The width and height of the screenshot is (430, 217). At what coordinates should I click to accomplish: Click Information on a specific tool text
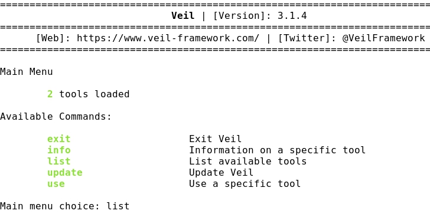tap(277, 150)
